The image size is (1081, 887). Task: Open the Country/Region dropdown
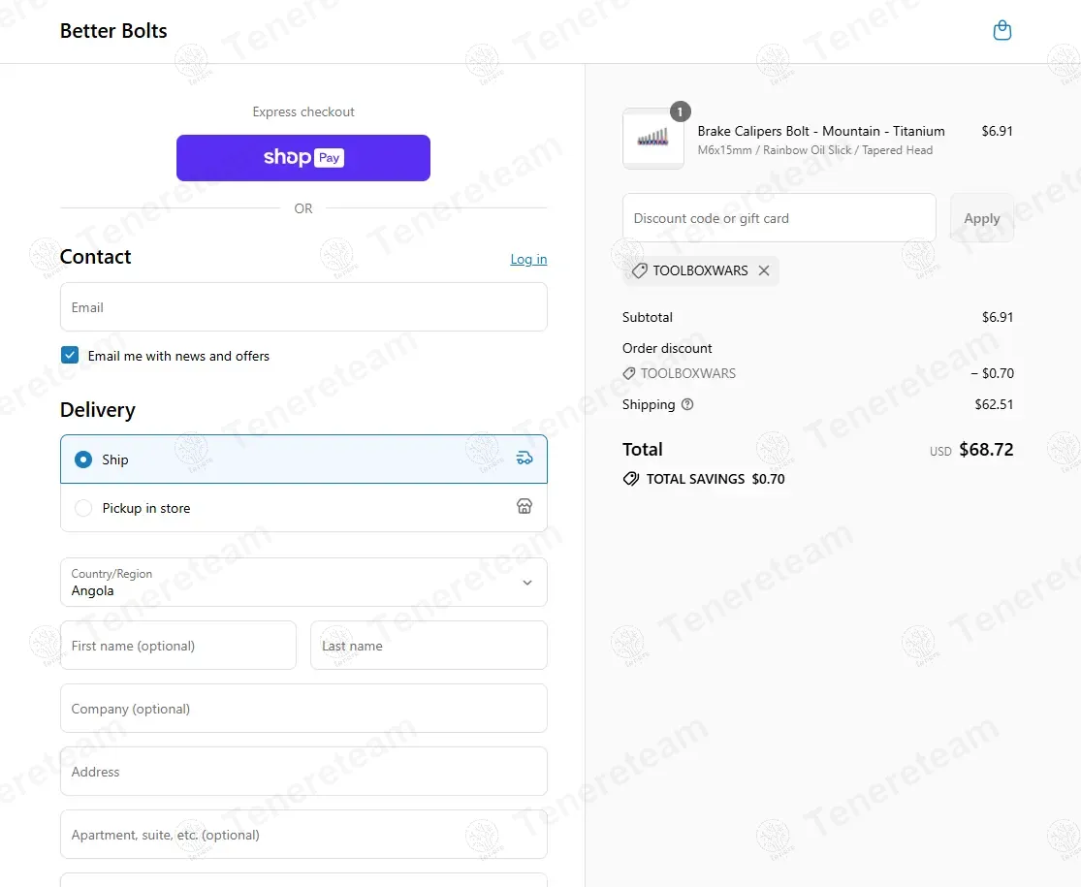[291, 582]
